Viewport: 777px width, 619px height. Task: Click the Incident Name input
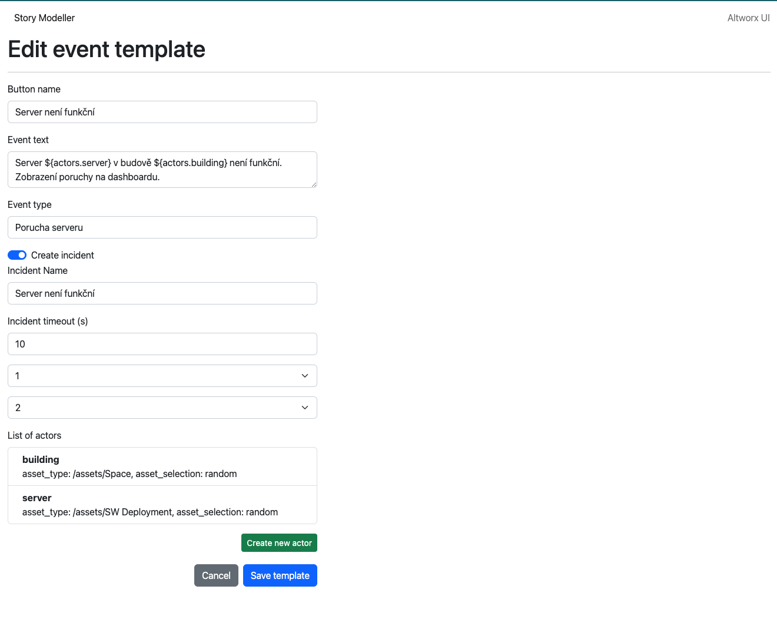[162, 293]
